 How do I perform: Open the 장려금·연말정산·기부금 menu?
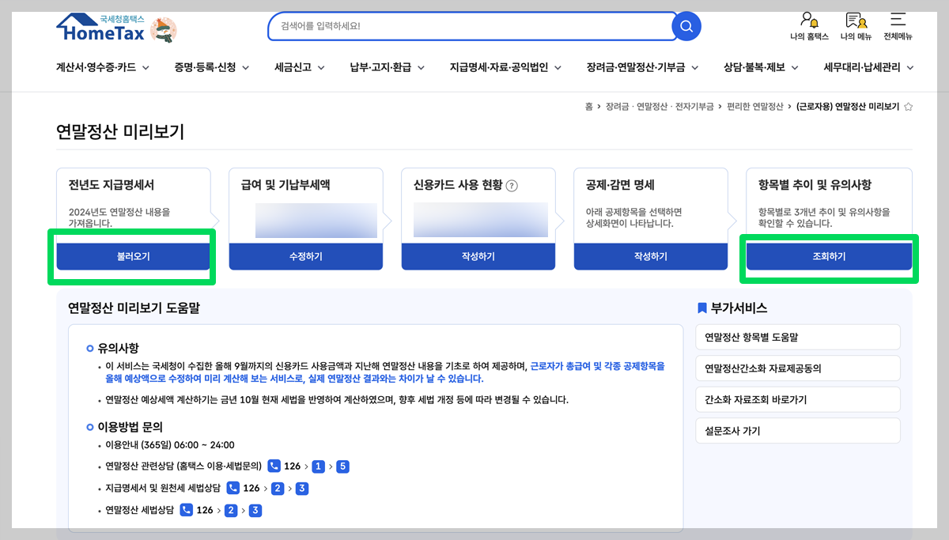(x=641, y=67)
